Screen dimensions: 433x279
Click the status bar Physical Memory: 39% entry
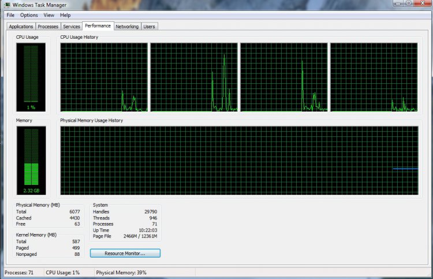click(121, 273)
